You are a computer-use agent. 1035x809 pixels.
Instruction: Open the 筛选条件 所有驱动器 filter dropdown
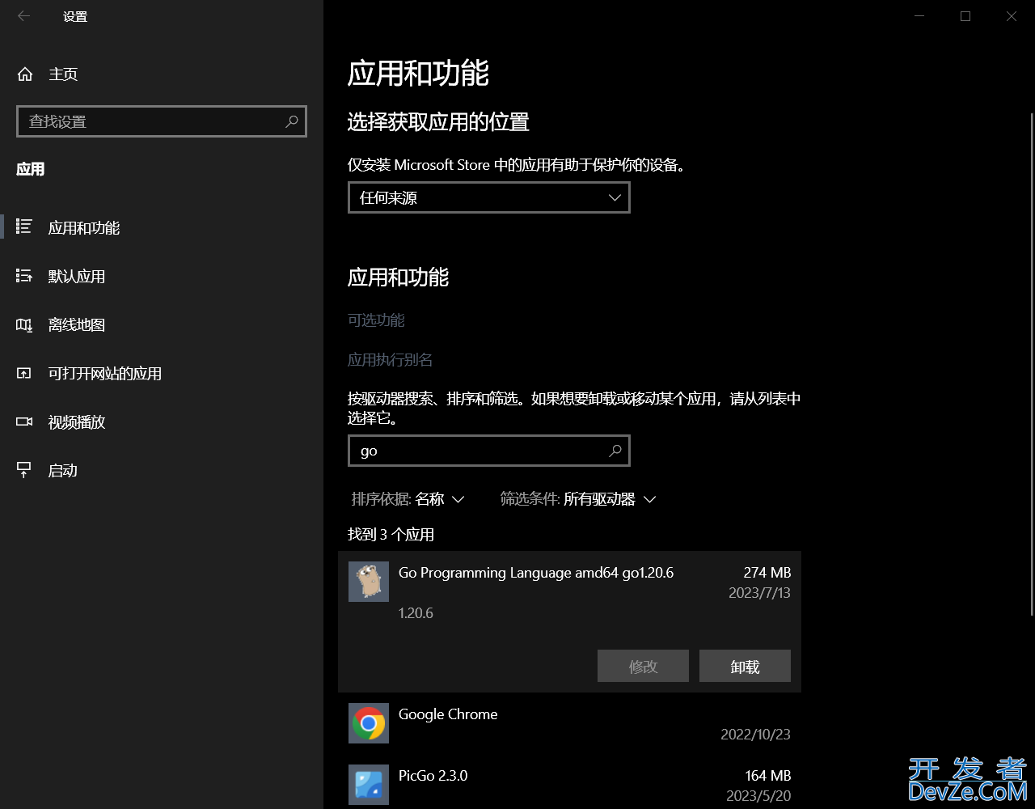pyautogui.click(x=577, y=499)
